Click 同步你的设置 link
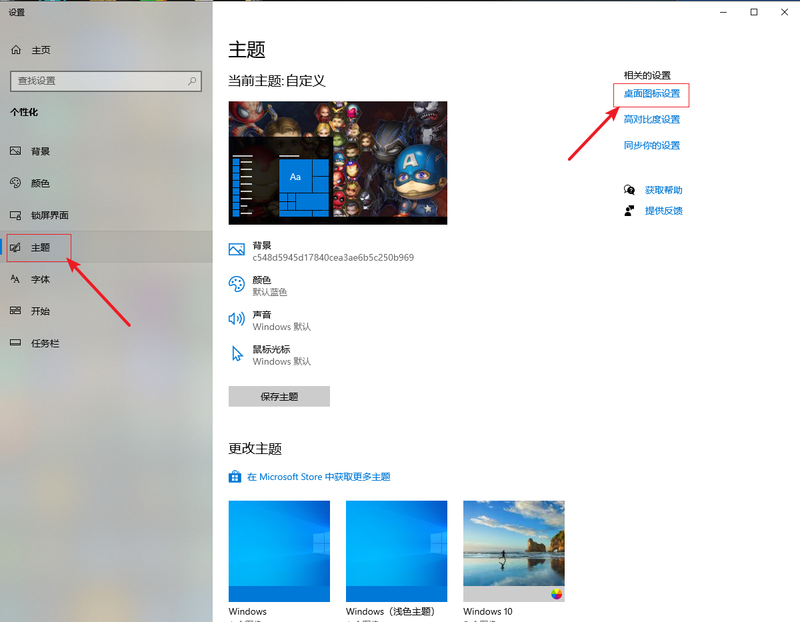The image size is (800, 622). point(651,145)
